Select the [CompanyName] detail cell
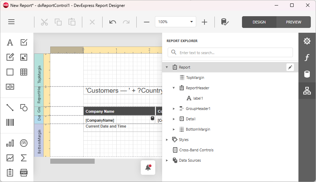 (x=119, y=120)
